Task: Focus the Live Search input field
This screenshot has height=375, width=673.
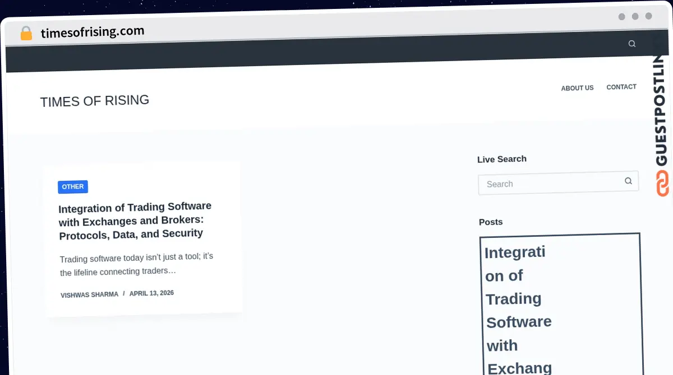Action: point(558,183)
